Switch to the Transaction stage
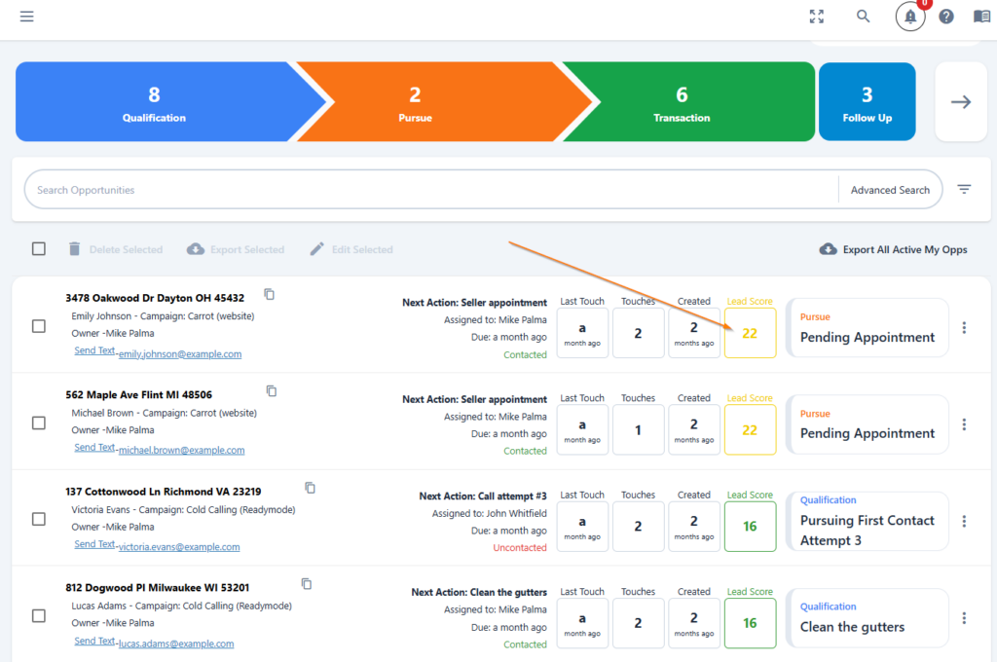This screenshot has height=662, width=997. point(690,102)
